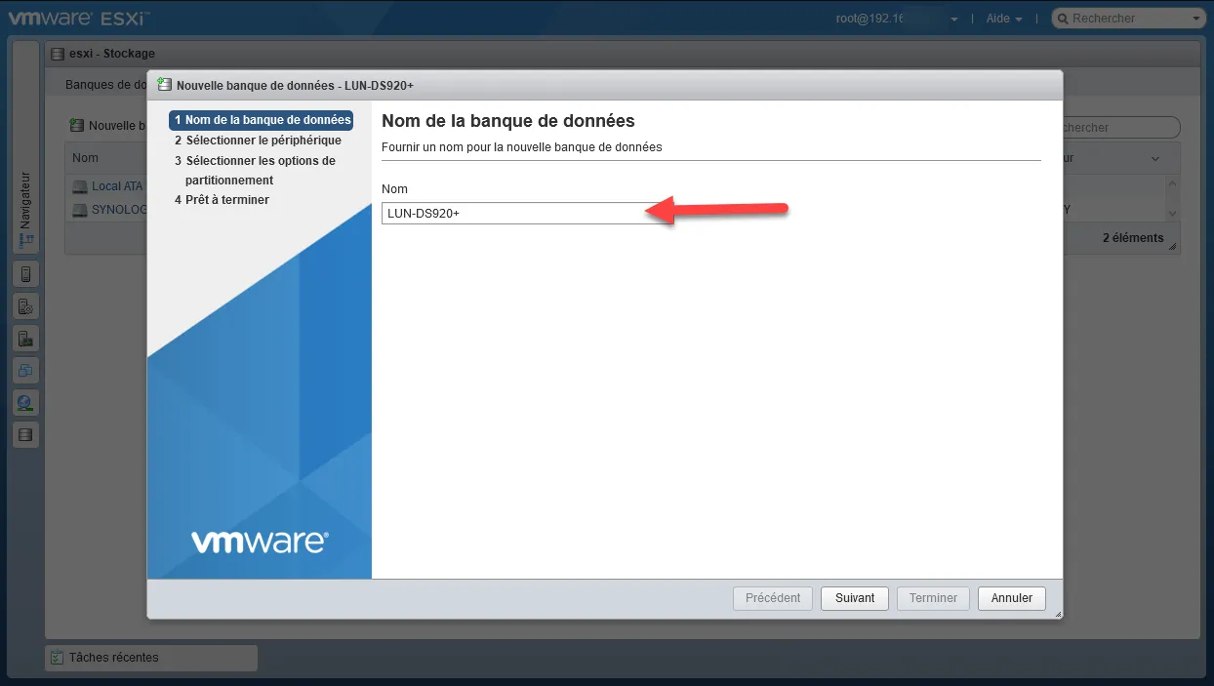Select step 2 Sélectionner le périphérique

point(263,141)
